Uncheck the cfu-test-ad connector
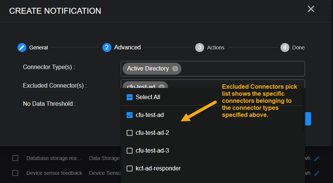 pyautogui.click(x=130, y=115)
